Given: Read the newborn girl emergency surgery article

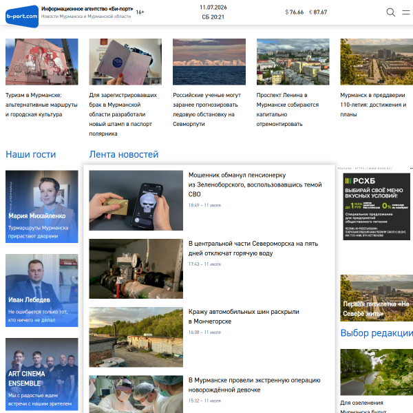Looking at the screenshot, I should click(x=255, y=385).
